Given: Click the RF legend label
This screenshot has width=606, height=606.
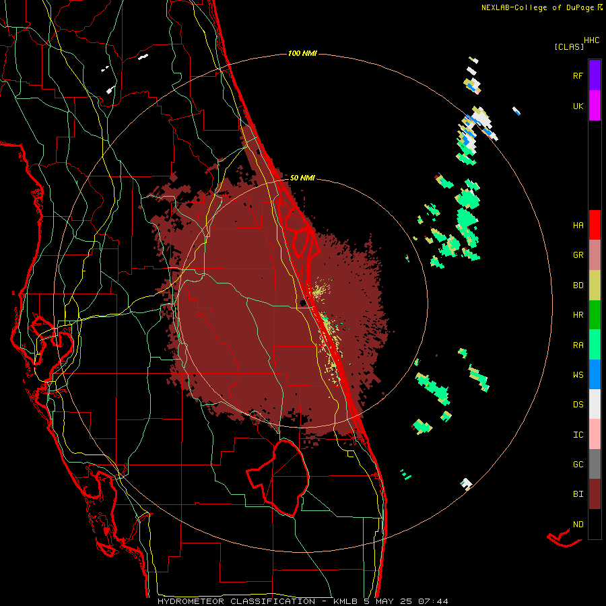Looking at the screenshot, I should coord(578,75).
